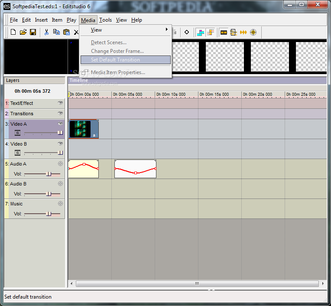331x306 pixels.
Task: Click the New project icon
Action: (13, 32)
